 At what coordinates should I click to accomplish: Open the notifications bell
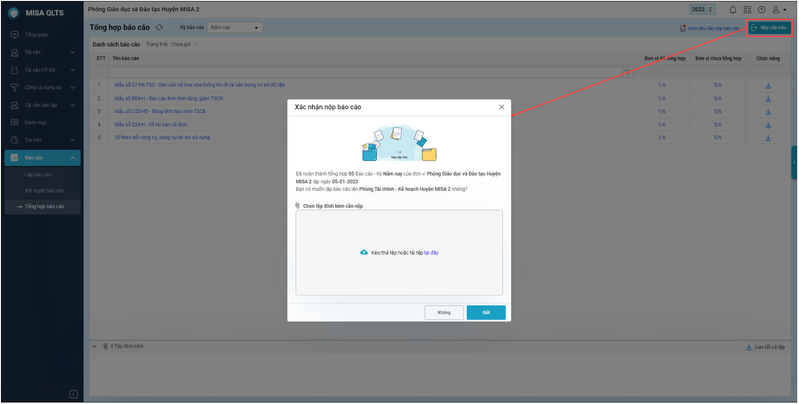733,10
